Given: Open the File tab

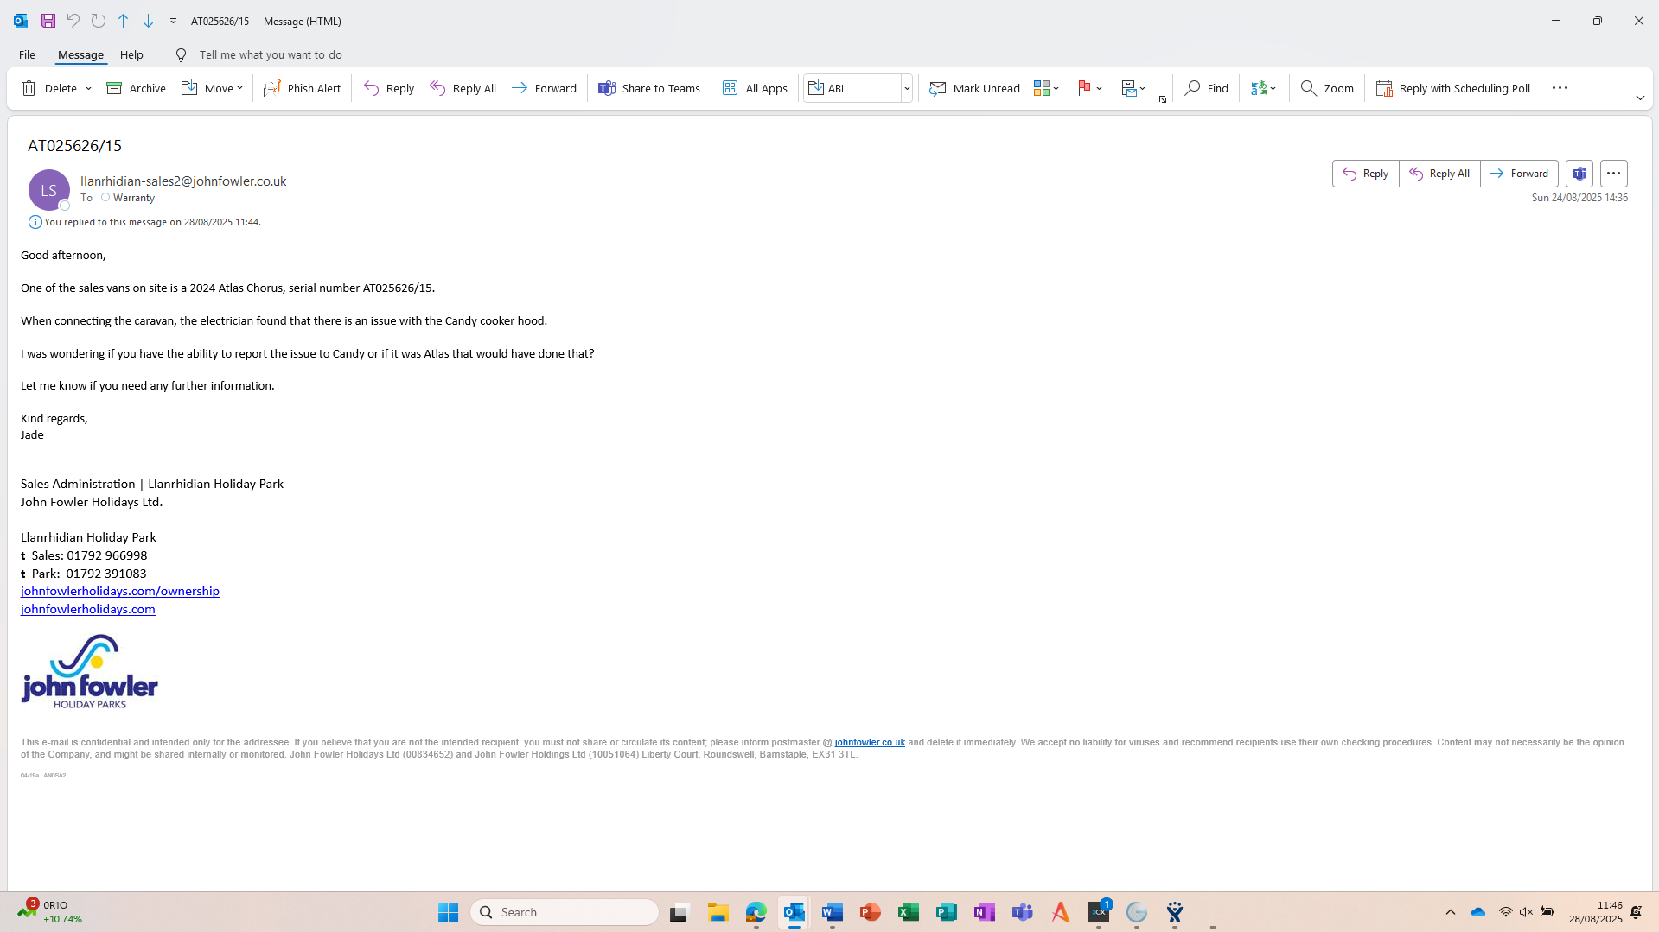Looking at the screenshot, I should click(x=27, y=54).
